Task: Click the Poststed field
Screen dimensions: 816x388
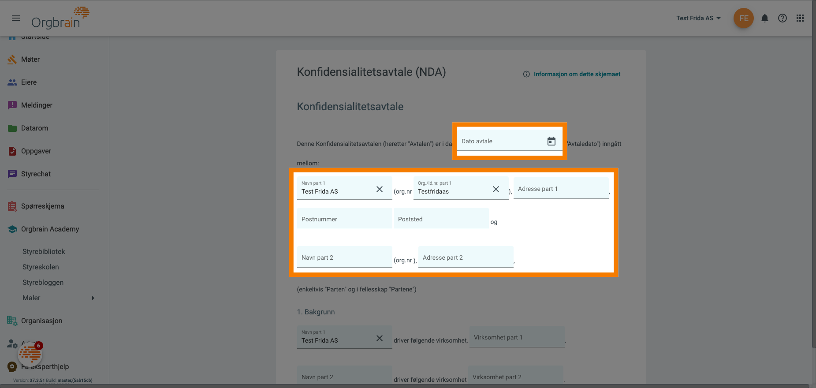Action: [x=441, y=219]
